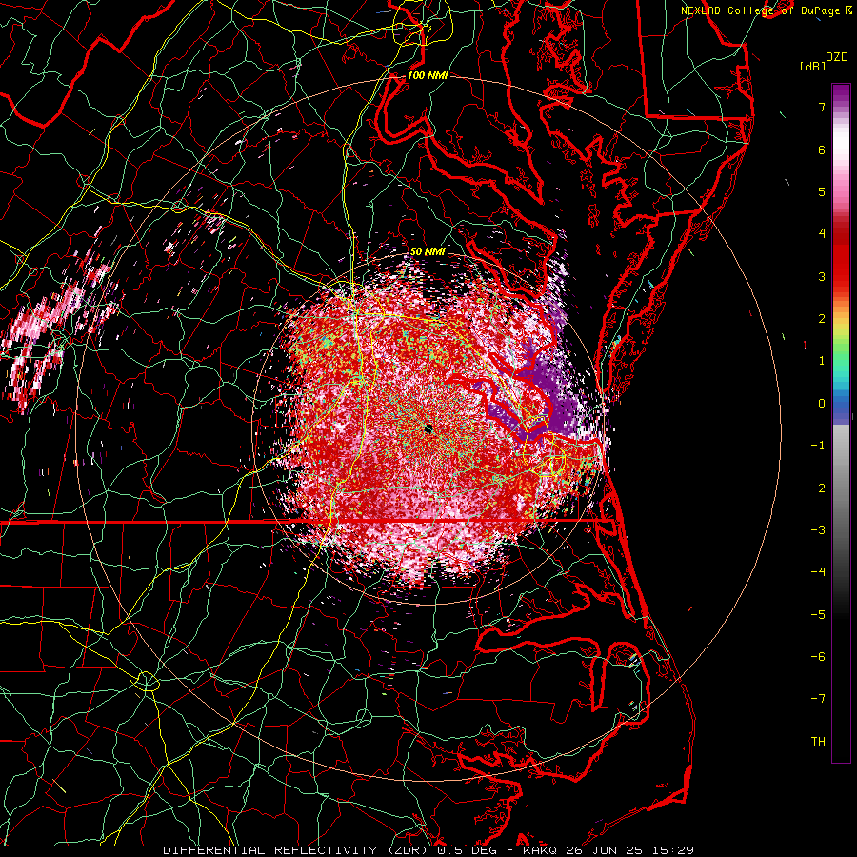The image size is (857, 857).
Task: Click the 1 value on the color scale
Action: 822,361
